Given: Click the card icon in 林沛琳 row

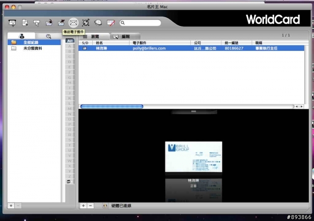Looking at the screenshot, I should pyautogui.click(x=85, y=48).
